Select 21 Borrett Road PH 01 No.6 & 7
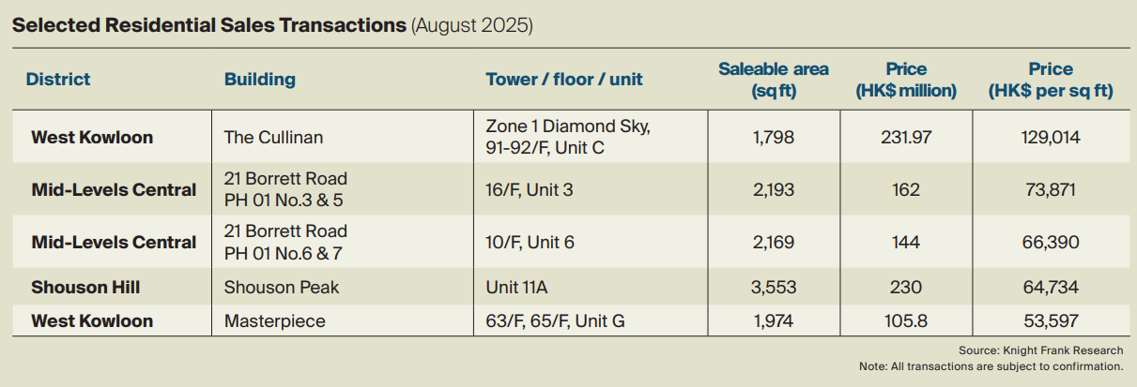This screenshot has height=387, width=1137. pos(285,242)
